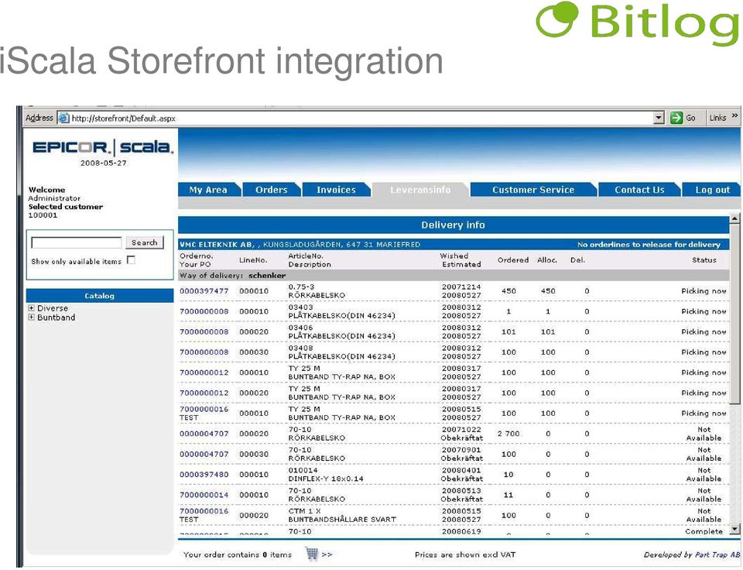Click 'No orderlines to release for delivery' text
Image resolution: width=743 pixels, height=570 pixels.
click(x=649, y=245)
